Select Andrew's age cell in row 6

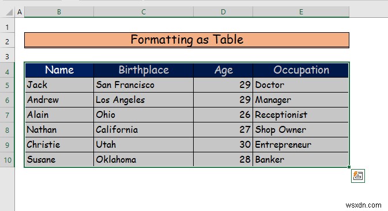223,100
